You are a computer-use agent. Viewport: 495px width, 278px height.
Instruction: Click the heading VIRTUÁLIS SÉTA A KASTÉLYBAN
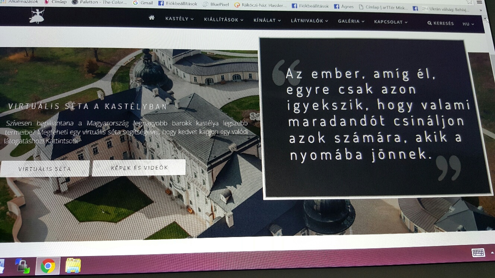point(88,107)
